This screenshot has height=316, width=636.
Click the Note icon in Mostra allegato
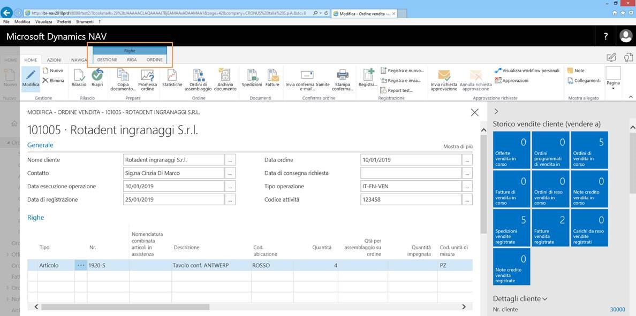tap(570, 71)
